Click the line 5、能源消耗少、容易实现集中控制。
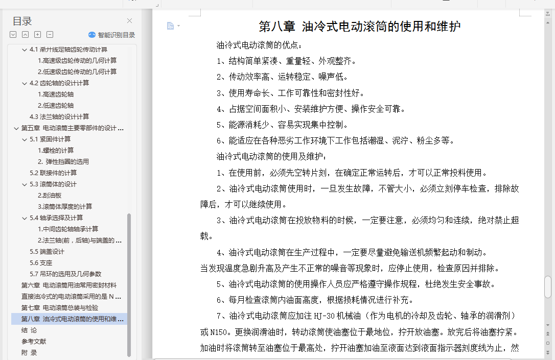The height and width of the screenshot is (360, 555). click(x=283, y=125)
